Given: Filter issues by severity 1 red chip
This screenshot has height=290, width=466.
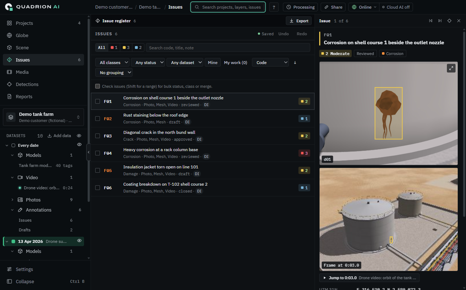Looking at the screenshot, I should 114,47.
